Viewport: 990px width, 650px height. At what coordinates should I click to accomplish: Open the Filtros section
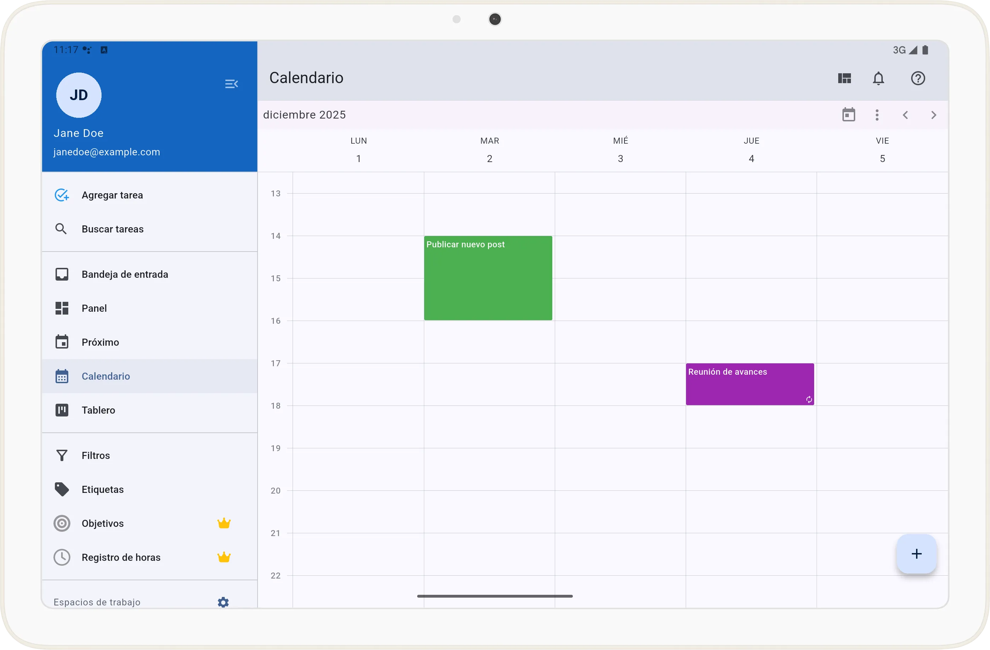click(96, 455)
